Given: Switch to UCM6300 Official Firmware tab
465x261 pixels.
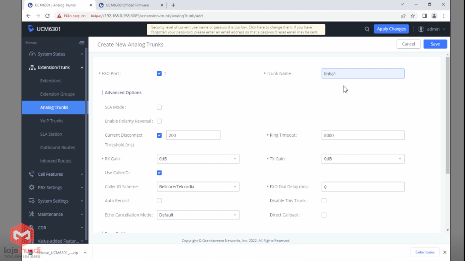Looking at the screenshot, I should point(127,5).
